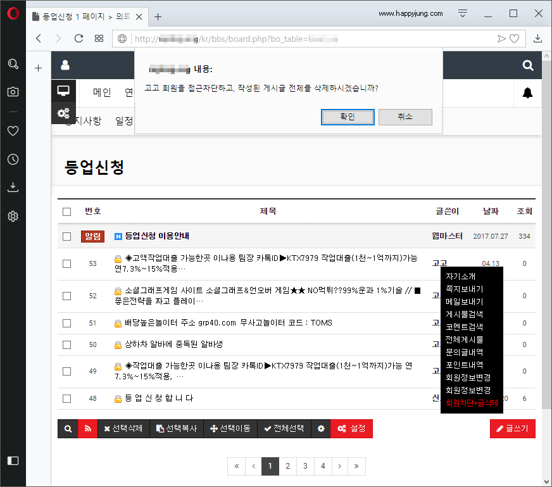Open browsing history via the clock sidebar icon
Screen dimensions: 552x487
(x=13, y=159)
